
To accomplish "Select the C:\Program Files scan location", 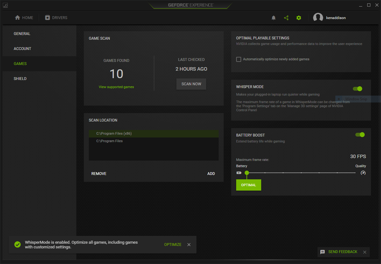I will pyautogui.click(x=109, y=141).
